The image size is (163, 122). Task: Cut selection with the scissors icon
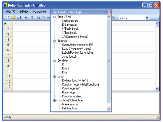tap(32, 18)
